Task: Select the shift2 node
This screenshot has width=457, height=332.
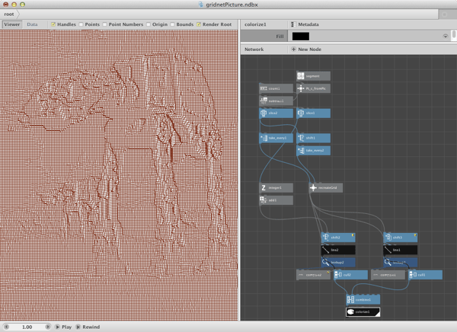Action: tap(338, 238)
